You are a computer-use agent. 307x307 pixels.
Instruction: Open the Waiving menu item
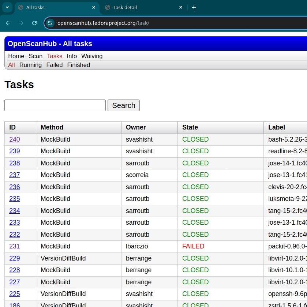[x=92, y=56]
